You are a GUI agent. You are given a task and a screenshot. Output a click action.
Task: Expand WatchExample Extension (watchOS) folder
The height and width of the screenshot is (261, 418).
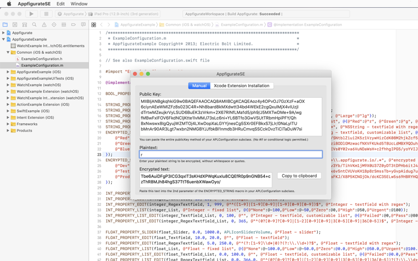pyautogui.click(x=8, y=91)
